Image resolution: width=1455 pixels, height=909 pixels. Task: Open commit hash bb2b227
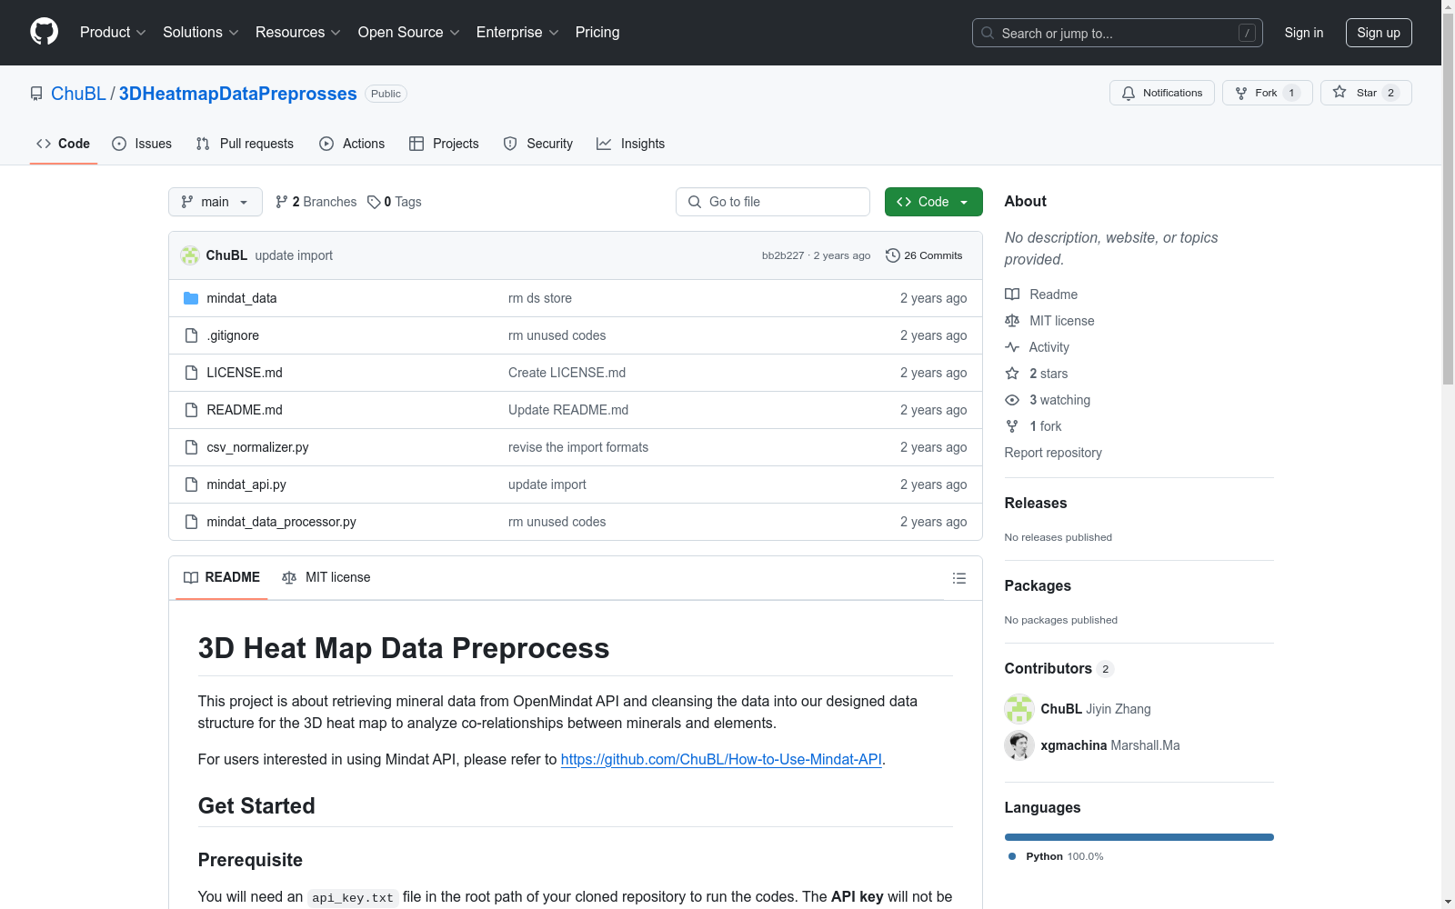point(783,255)
